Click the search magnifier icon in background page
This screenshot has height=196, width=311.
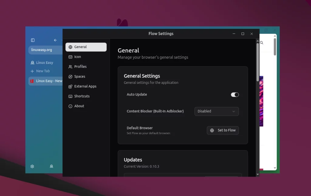[x=261, y=43]
